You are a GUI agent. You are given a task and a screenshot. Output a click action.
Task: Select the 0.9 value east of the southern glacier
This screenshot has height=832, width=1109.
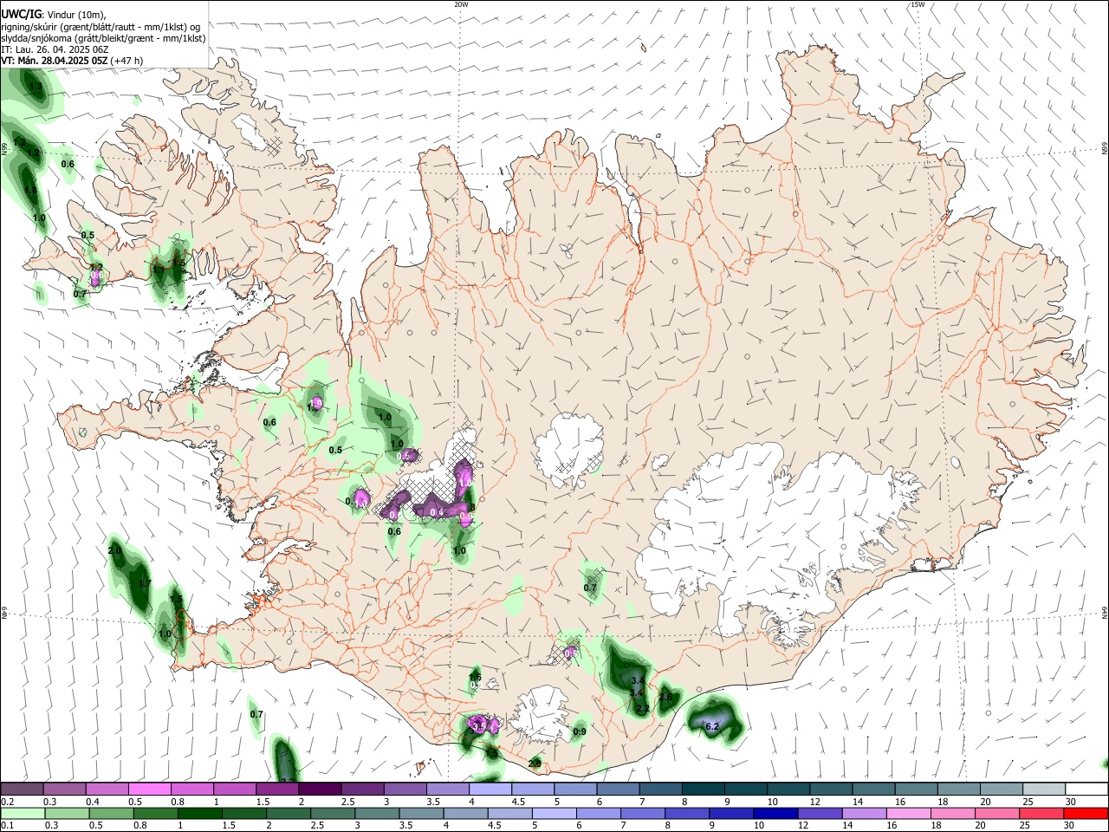pos(580,731)
